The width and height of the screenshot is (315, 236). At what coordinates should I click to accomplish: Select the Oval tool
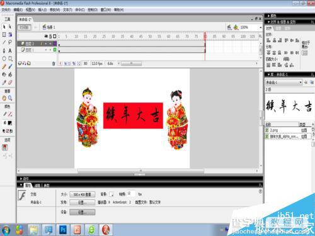point(4,59)
